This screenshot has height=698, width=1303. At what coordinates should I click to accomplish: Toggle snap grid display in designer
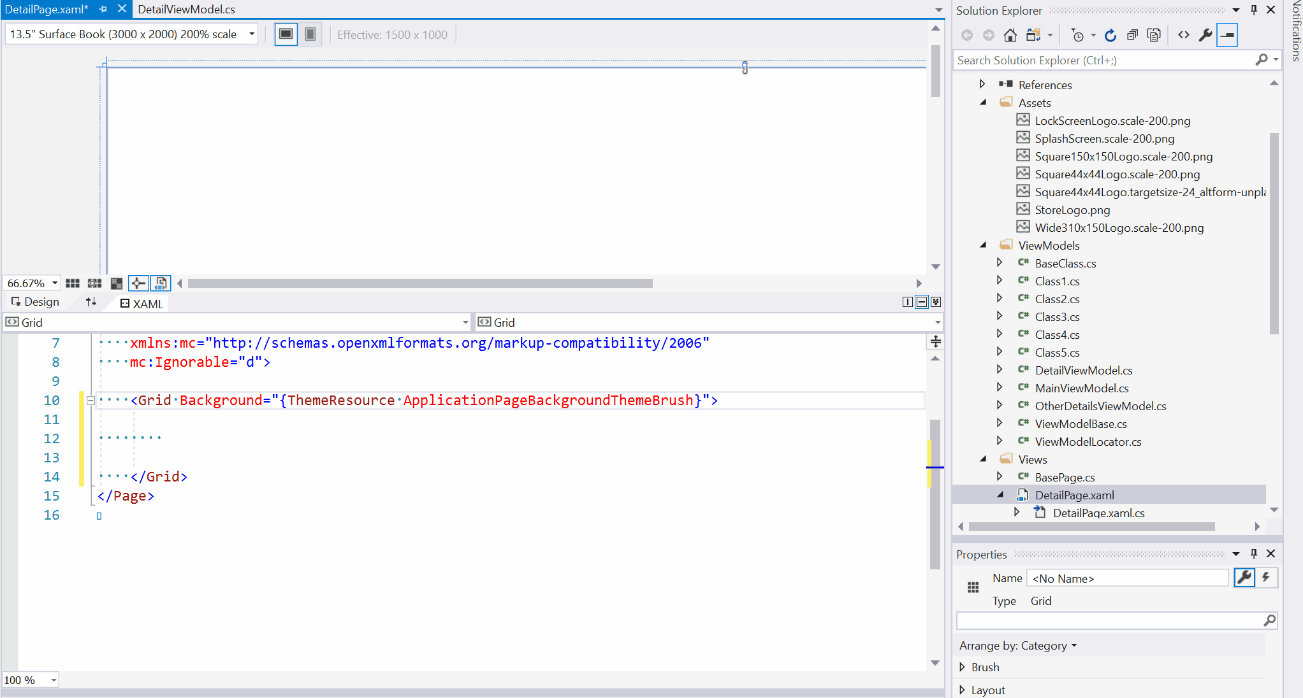73,283
